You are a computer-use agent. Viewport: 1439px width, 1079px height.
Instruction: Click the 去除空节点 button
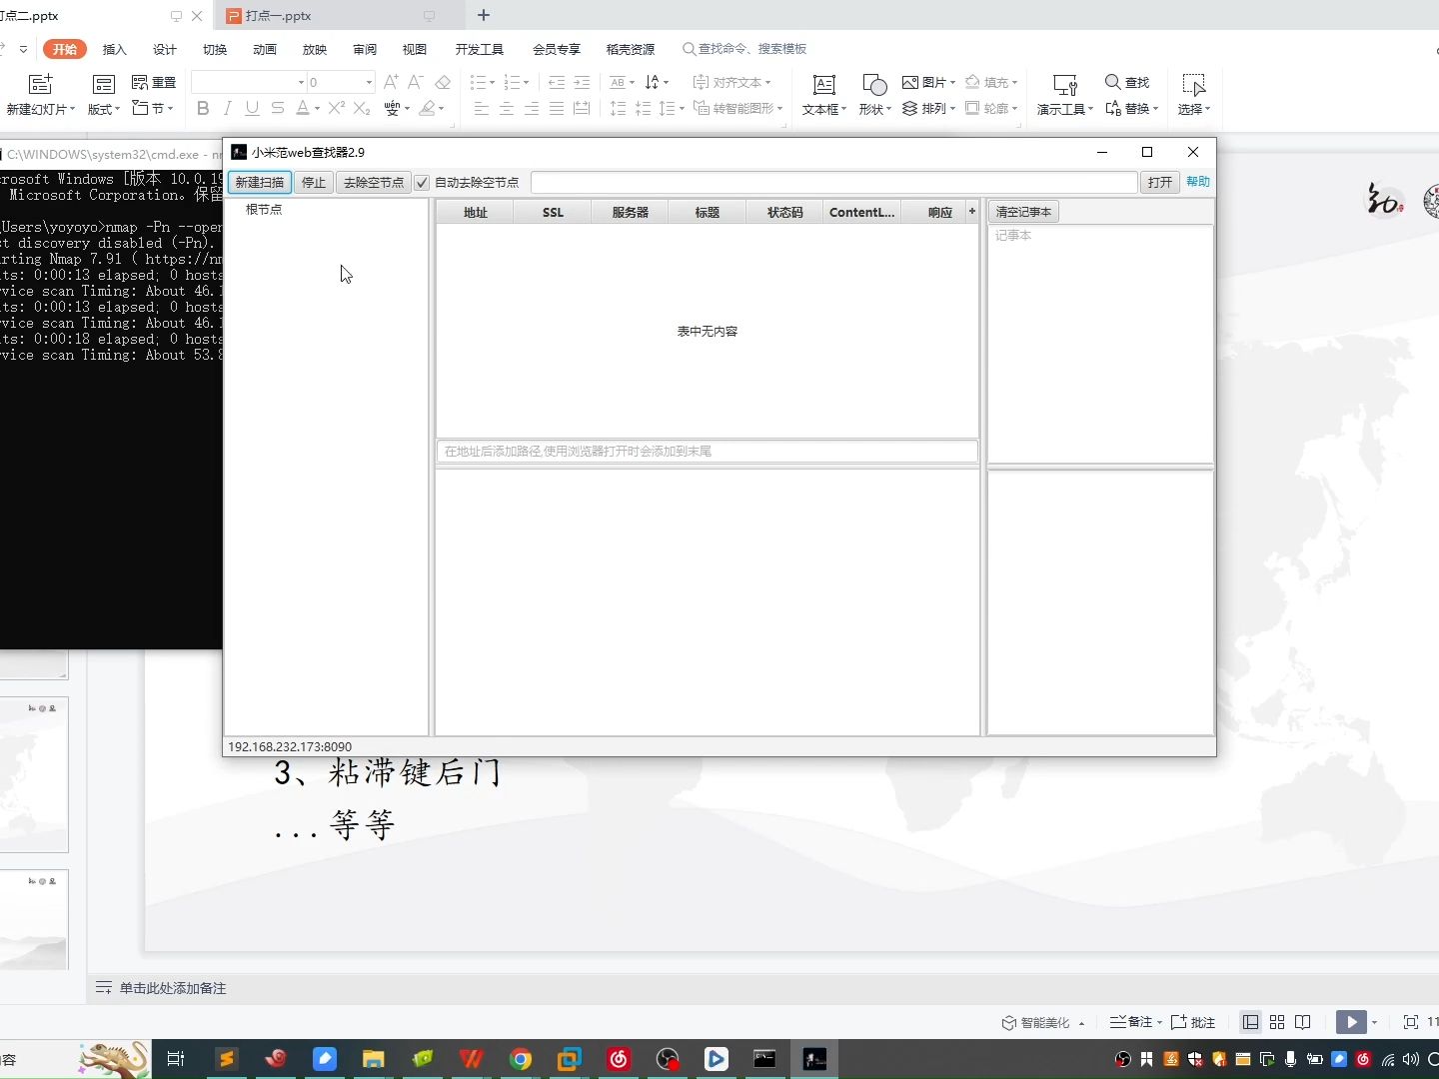(x=374, y=182)
